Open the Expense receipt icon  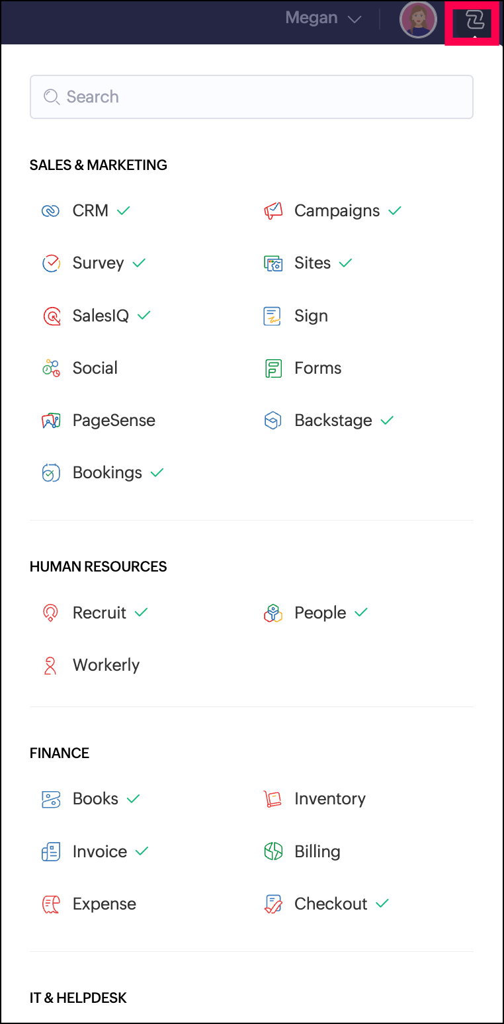(x=51, y=904)
